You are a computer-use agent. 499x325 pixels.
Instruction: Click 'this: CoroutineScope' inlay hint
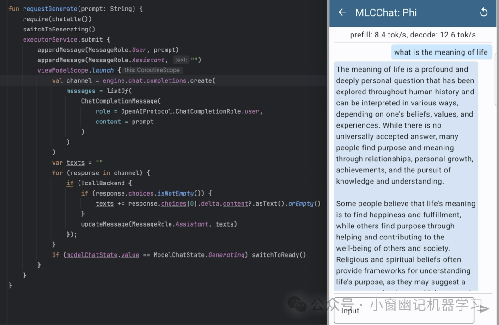pos(152,70)
